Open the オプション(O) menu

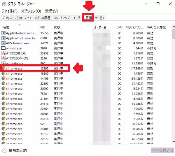31,11
